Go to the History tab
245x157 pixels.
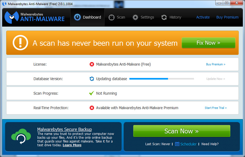pos(171,17)
